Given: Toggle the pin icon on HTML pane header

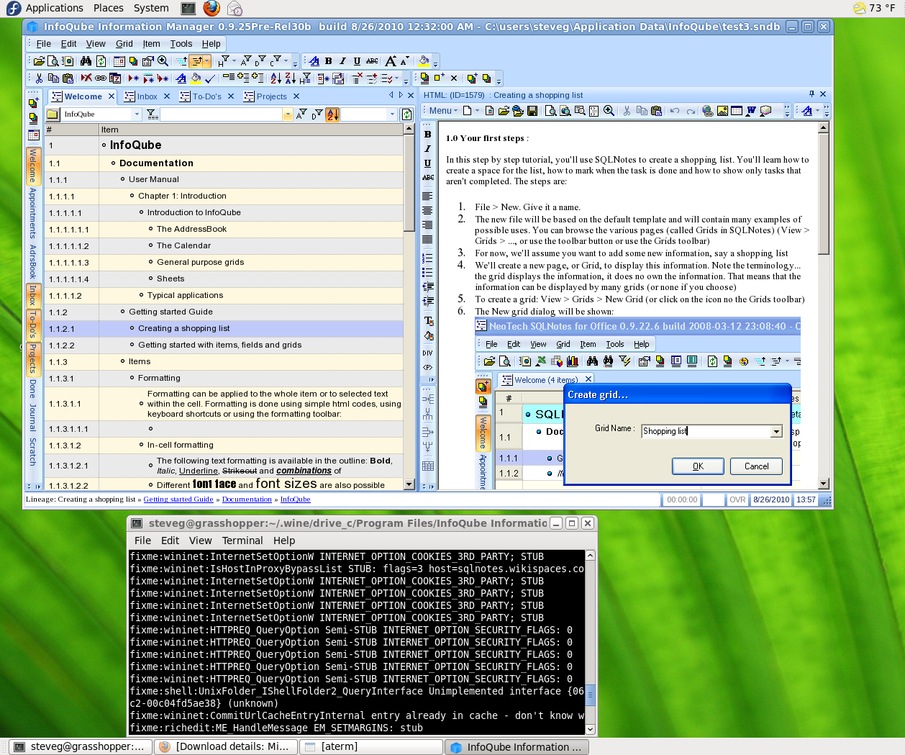Looking at the screenshot, I should [811, 94].
